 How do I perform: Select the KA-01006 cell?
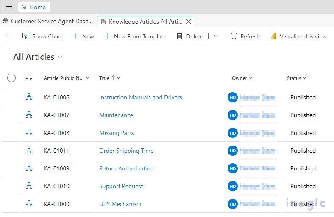[56, 97]
